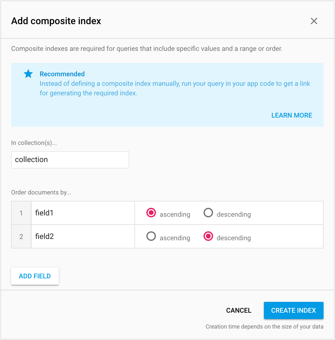Click the ADD FIELD button
The width and height of the screenshot is (335, 340).
[x=35, y=276]
